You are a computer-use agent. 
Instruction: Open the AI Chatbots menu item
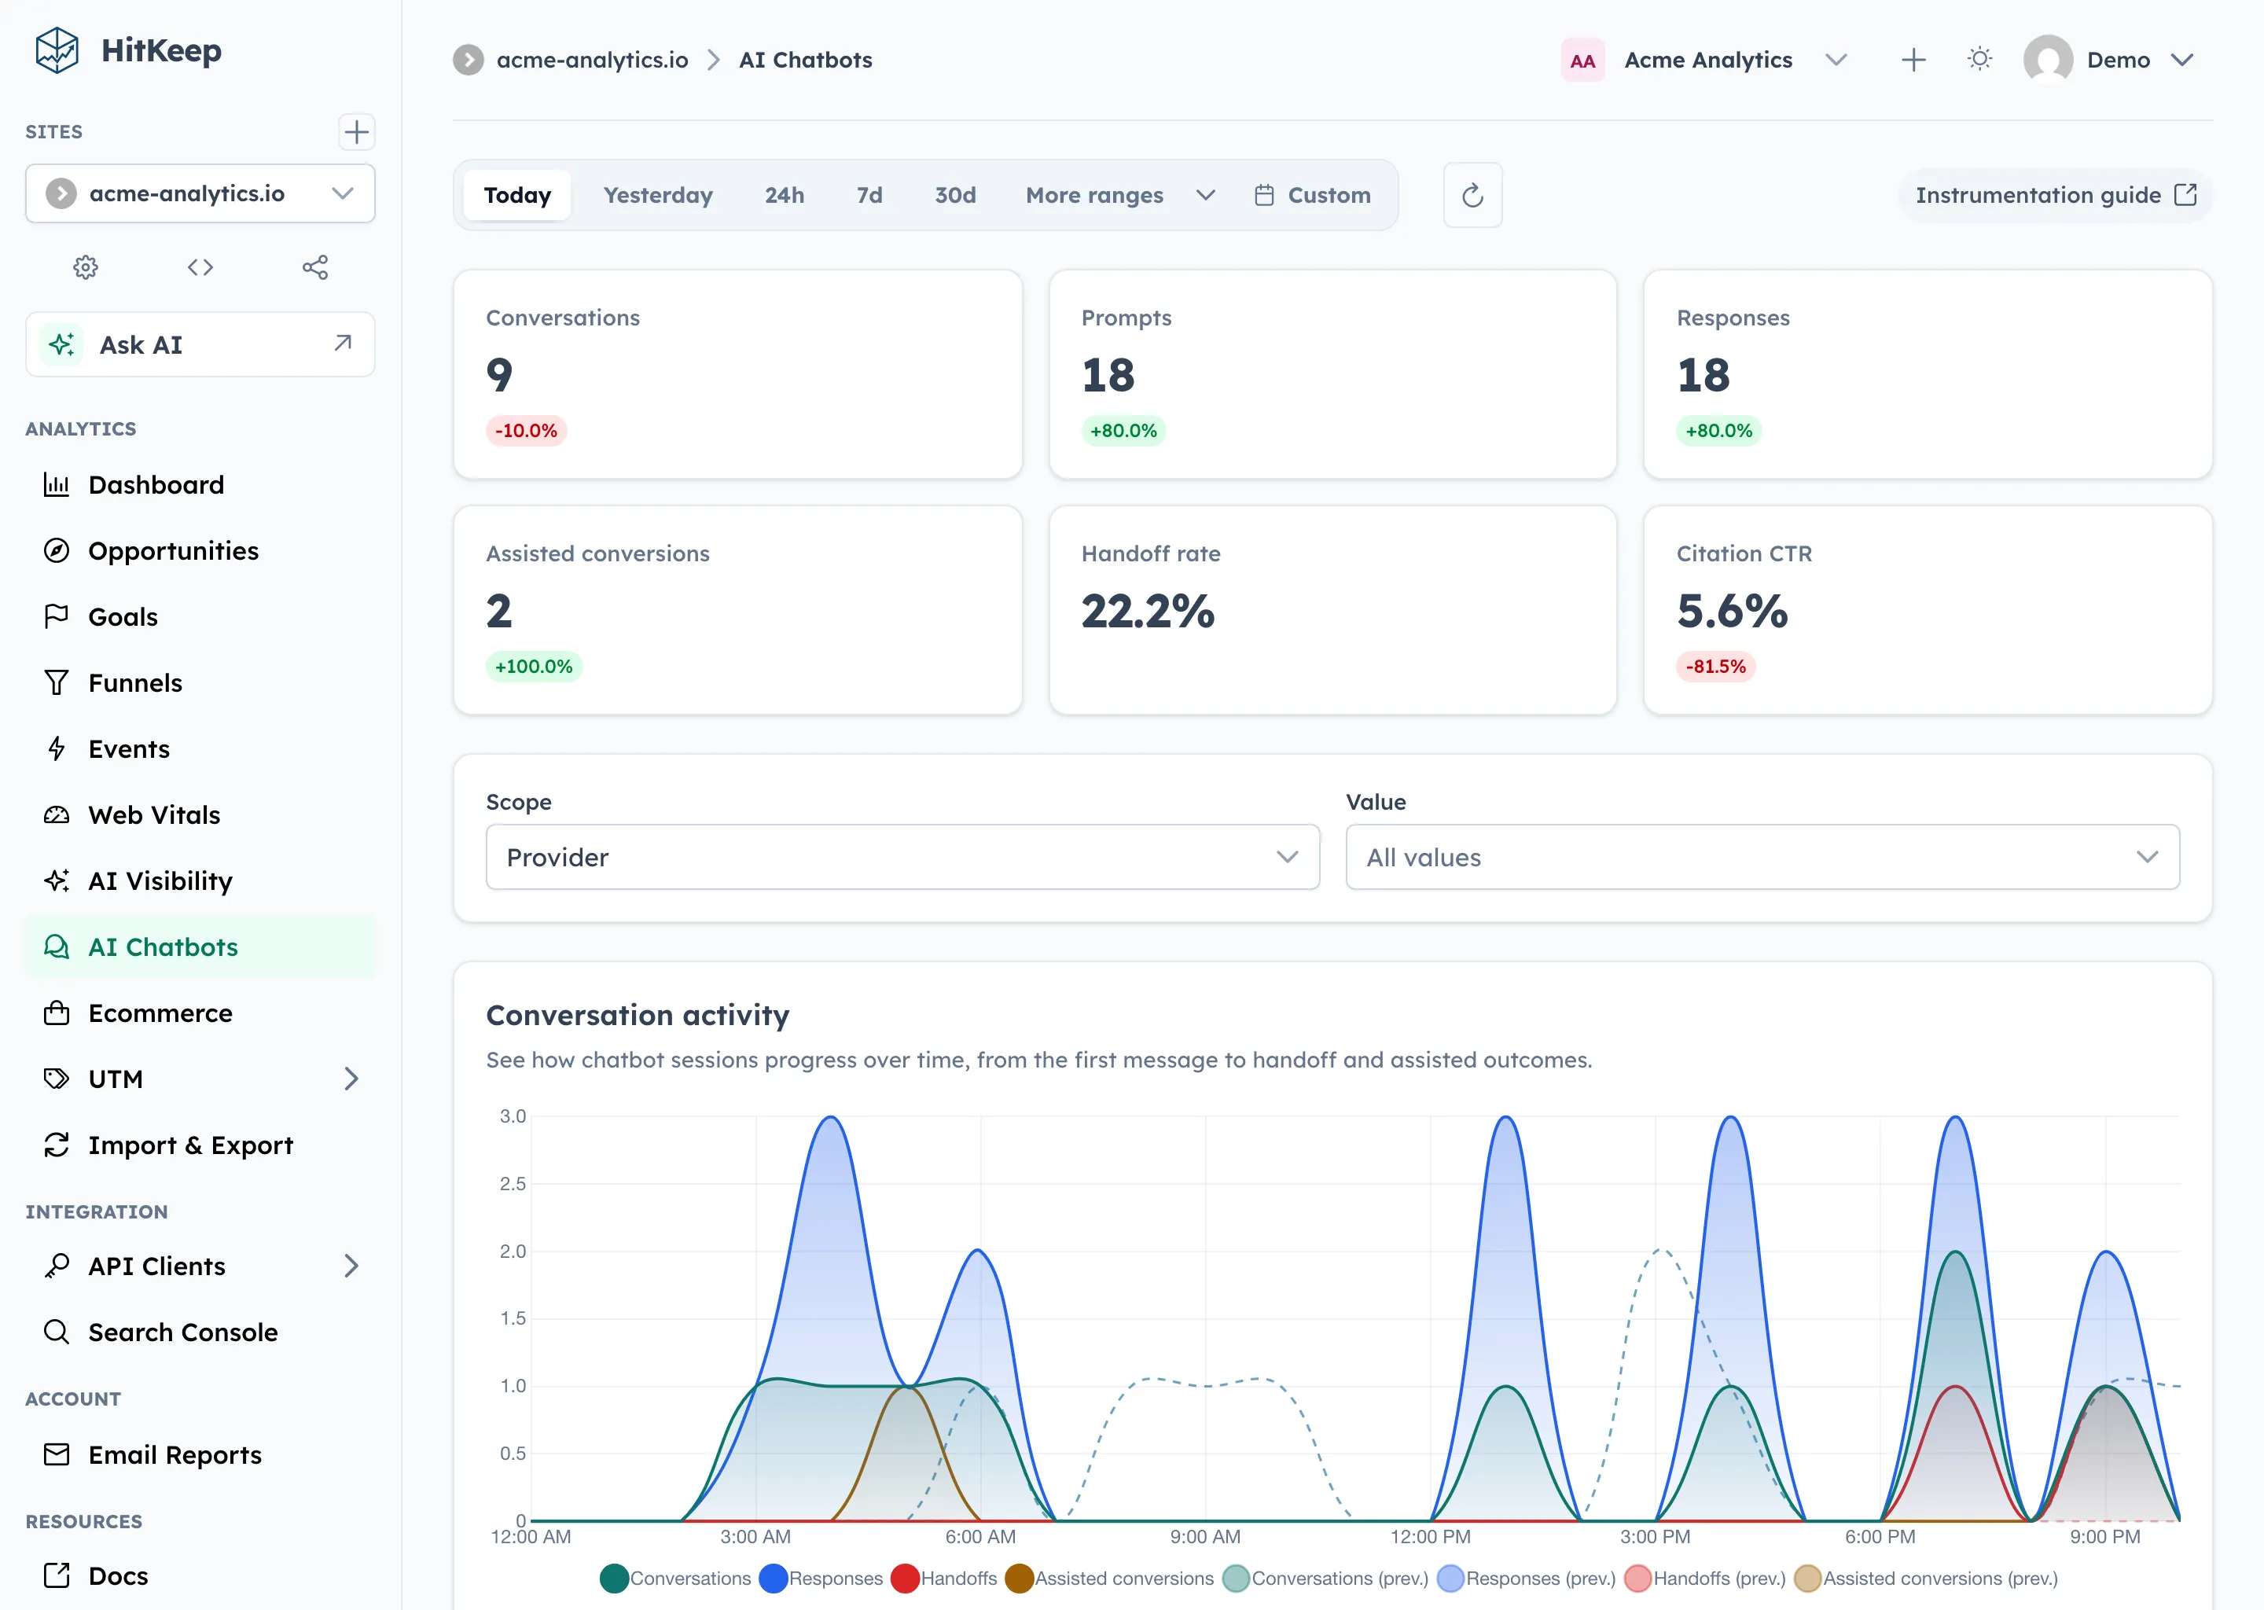(200, 947)
